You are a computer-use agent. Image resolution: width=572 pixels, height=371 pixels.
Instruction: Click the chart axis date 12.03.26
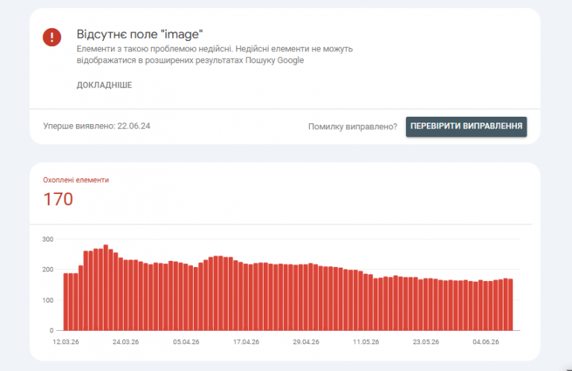click(x=66, y=342)
